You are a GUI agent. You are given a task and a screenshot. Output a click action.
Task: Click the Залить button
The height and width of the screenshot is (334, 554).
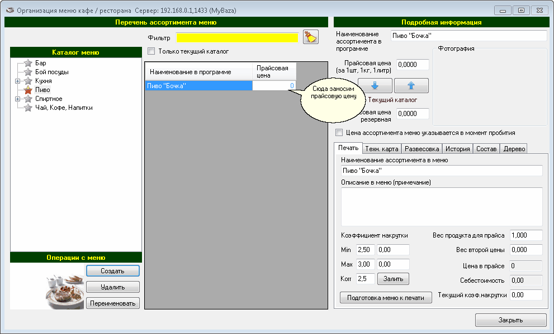tap(393, 278)
